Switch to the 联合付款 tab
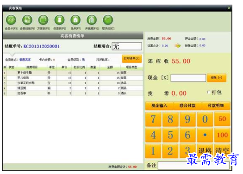The width and height of the screenshot is (243, 174). (187, 106)
